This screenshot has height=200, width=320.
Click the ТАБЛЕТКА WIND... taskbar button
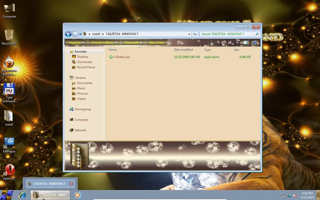50,195
